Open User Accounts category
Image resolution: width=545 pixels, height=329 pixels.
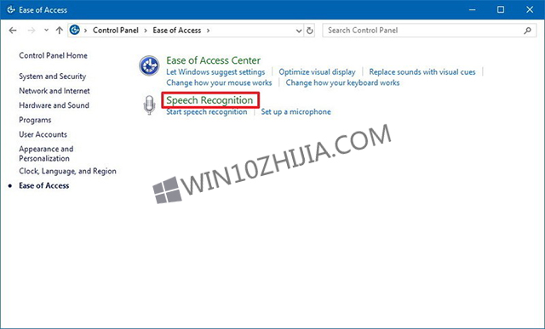click(x=43, y=134)
